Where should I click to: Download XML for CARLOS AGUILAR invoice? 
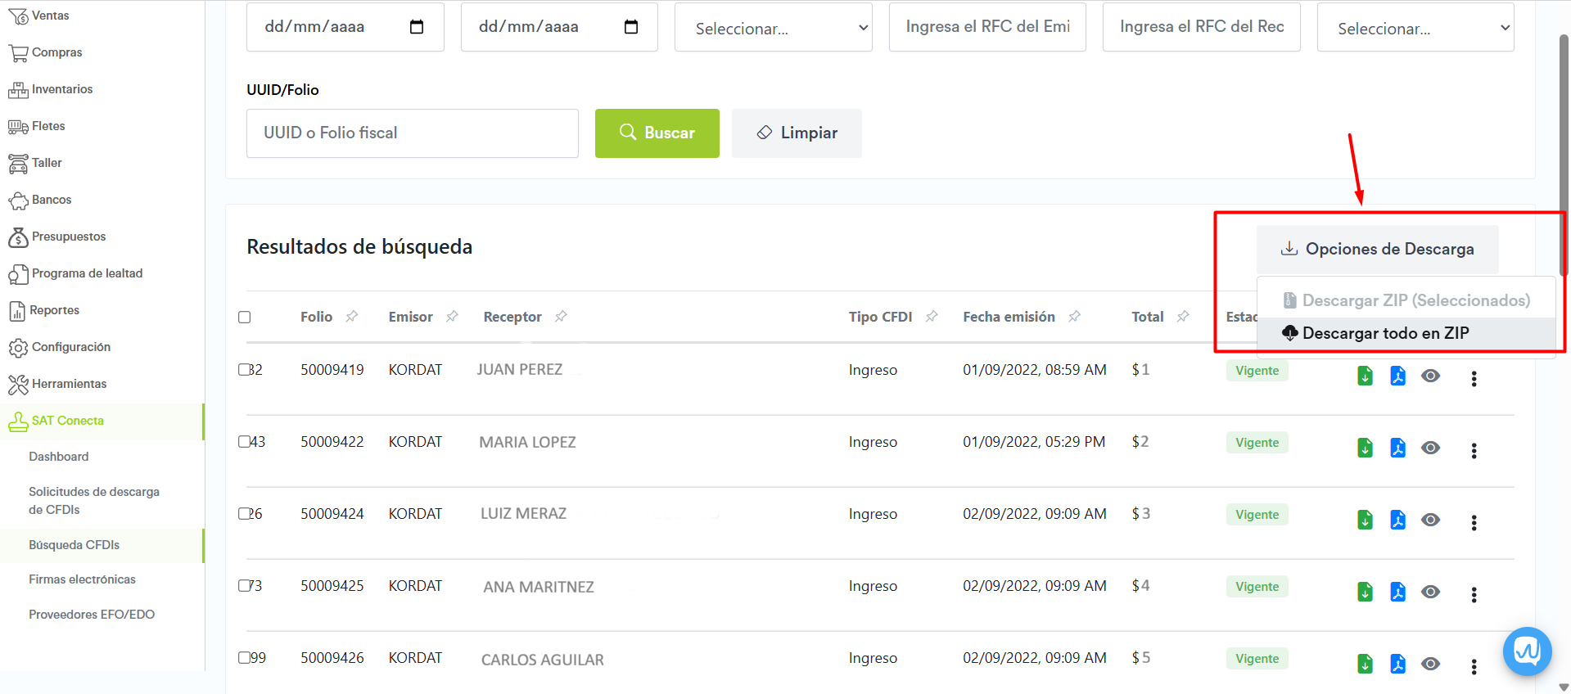1365,665
